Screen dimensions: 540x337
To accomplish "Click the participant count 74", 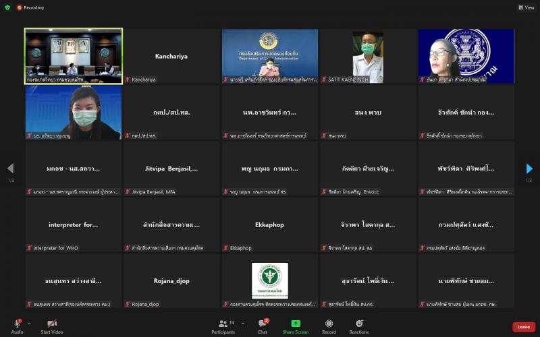I will pos(232,323).
